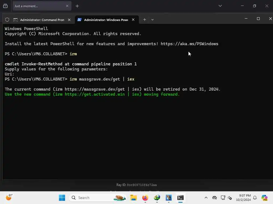Click the "irm massgrave.dev/get | iex" command text
The height and width of the screenshot is (204, 273).
coord(102,79)
